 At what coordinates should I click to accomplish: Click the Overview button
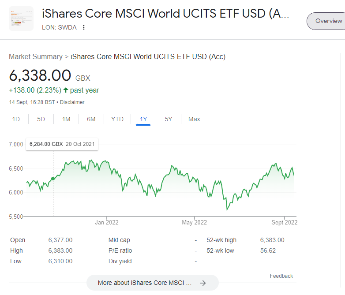click(x=328, y=21)
